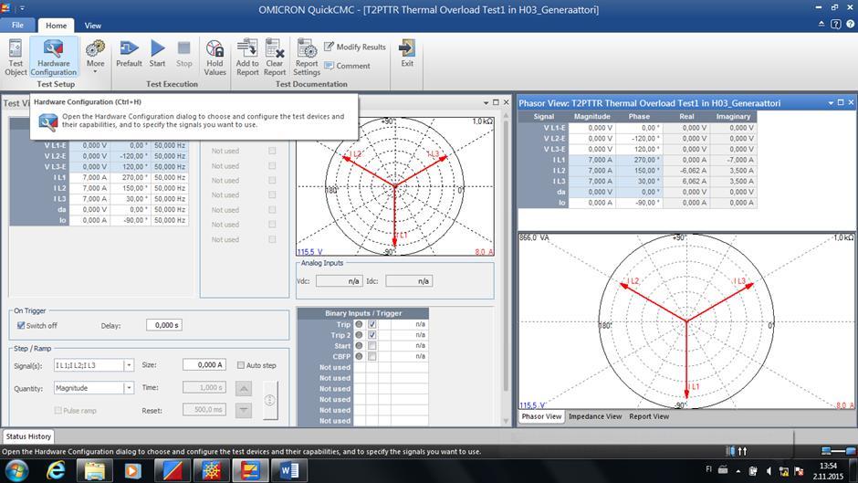The height and width of the screenshot is (483, 858).
Task: Collapse the ribbon with the up arrow
Action: coord(821,24)
